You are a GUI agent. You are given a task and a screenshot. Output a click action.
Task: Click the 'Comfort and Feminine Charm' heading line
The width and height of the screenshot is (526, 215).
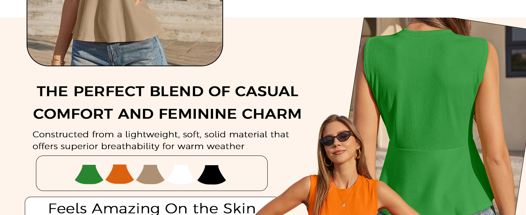167,114
